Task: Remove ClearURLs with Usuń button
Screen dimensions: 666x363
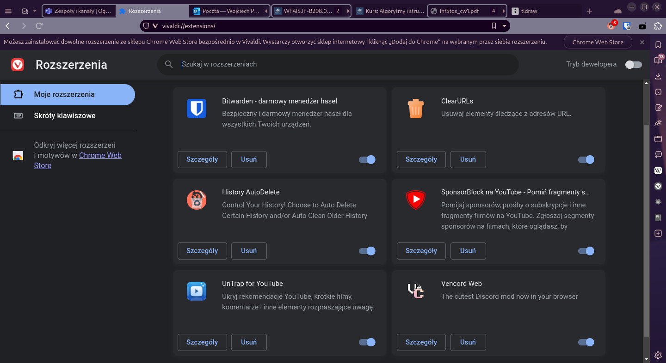Action: (468, 159)
